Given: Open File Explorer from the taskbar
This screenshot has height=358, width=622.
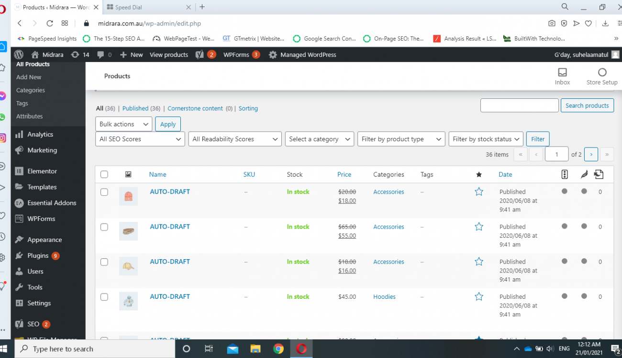Looking at the screenshot, I should 255,349.
